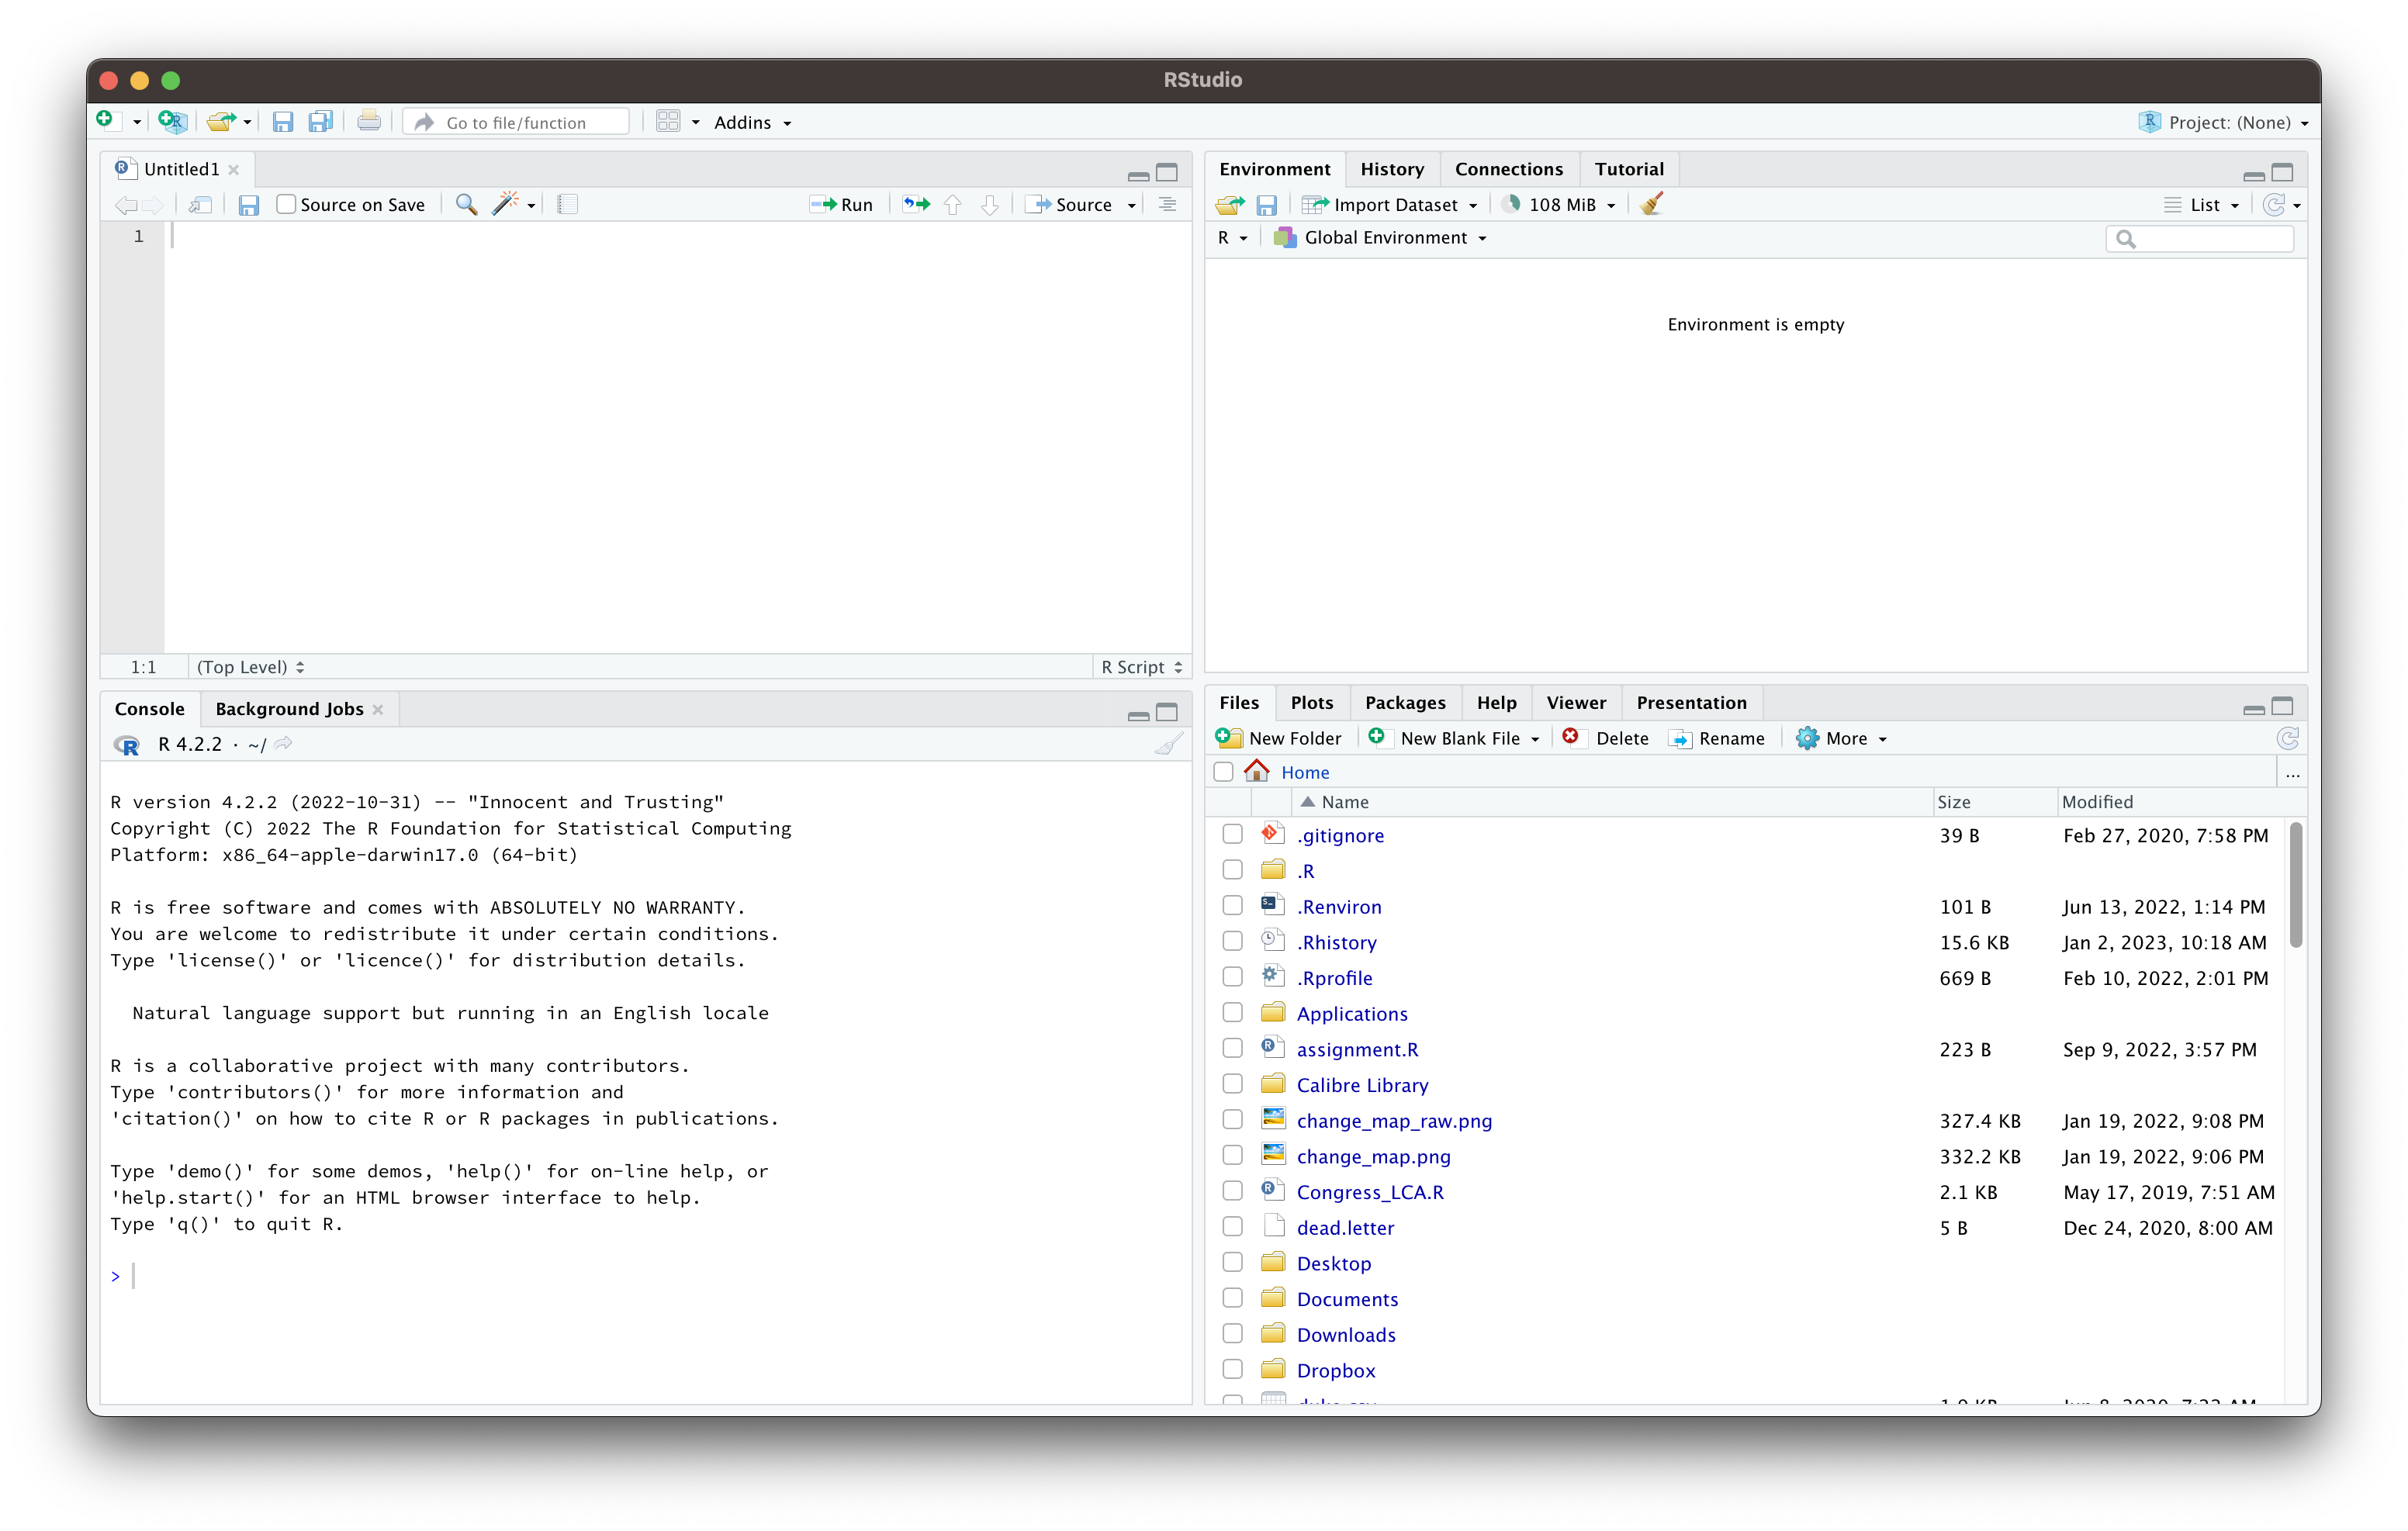This screenshot has width=2408, height=1531.
Task: Click the environment search field
Action: pyautogui.click(x=2211, y=238)
